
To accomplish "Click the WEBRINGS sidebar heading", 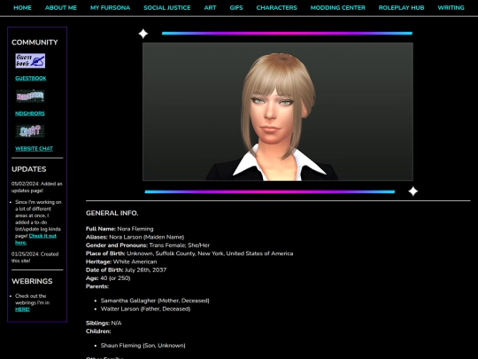I will pyautogui.click(x=32, y=281).
